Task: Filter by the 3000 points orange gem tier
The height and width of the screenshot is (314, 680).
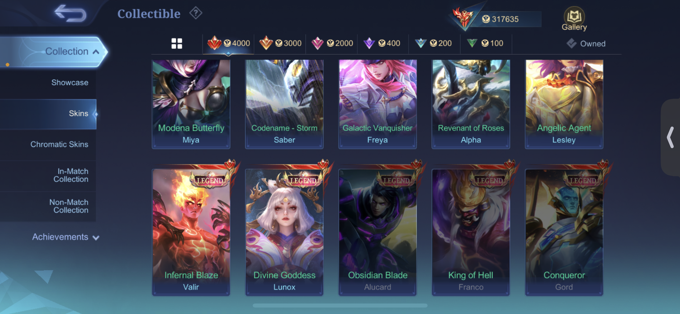Action: point(280,43)
